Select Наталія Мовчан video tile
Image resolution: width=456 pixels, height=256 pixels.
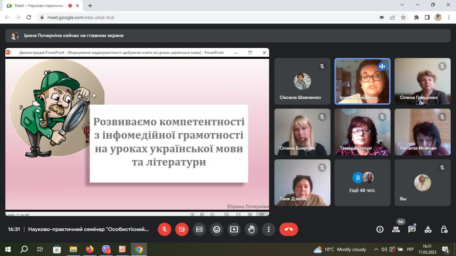pyautogui.click(x=423, y=132)
